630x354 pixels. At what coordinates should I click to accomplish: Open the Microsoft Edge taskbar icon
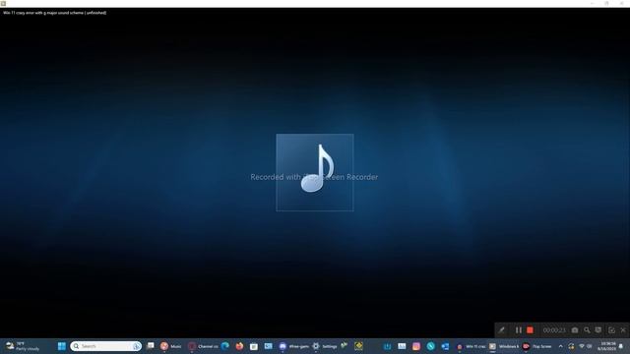225,346
